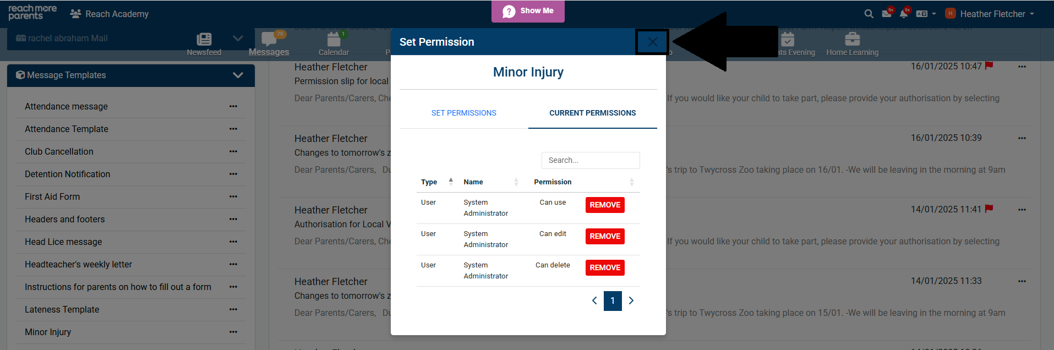Select the Current Permissions tab
Screen dimensions: 1054x350
tap(592, 113)
